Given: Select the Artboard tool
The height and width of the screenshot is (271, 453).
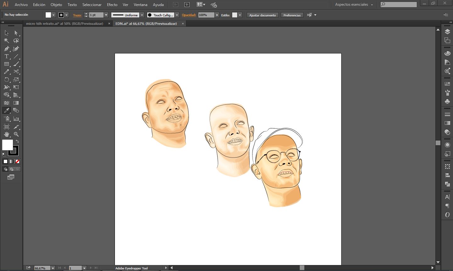Looking at the screenshot, I should pyautogui.click(x=7, y=127).
